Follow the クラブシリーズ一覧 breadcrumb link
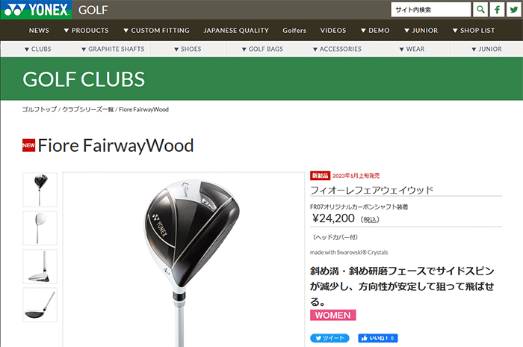The image size is (523, 347). pos(88,109)
